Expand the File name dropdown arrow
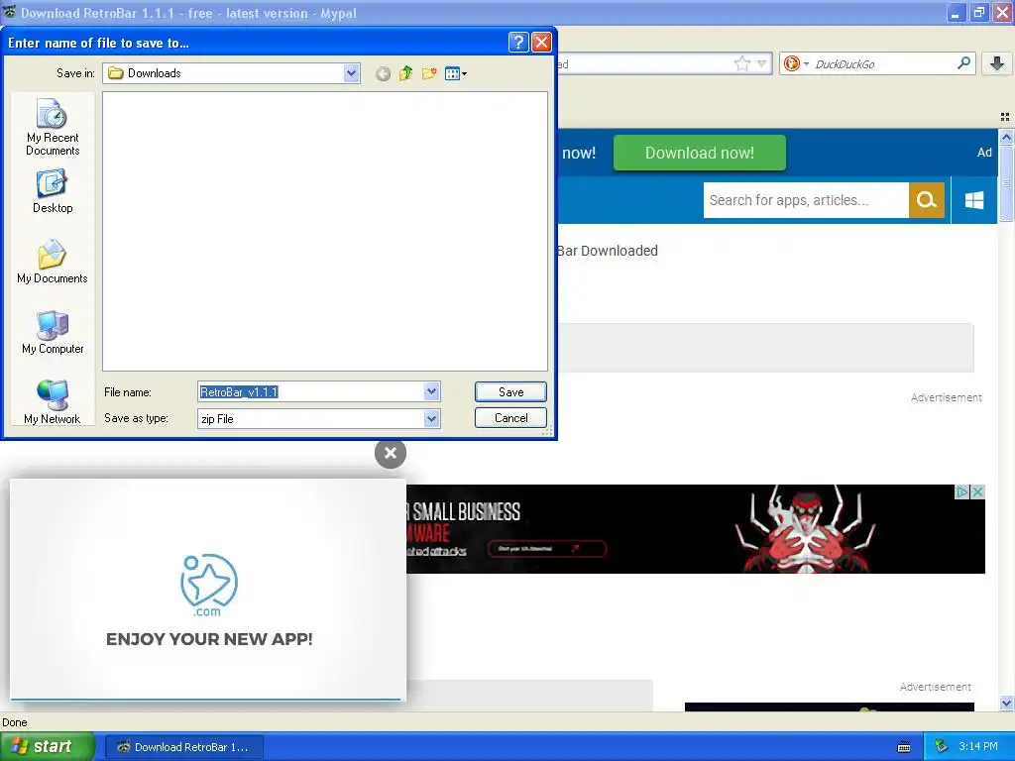The width and height of the screenshot is (1015, 761). [x=432, y=391]
